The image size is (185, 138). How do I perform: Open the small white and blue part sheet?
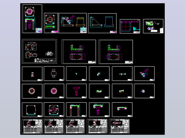point(144,91)
